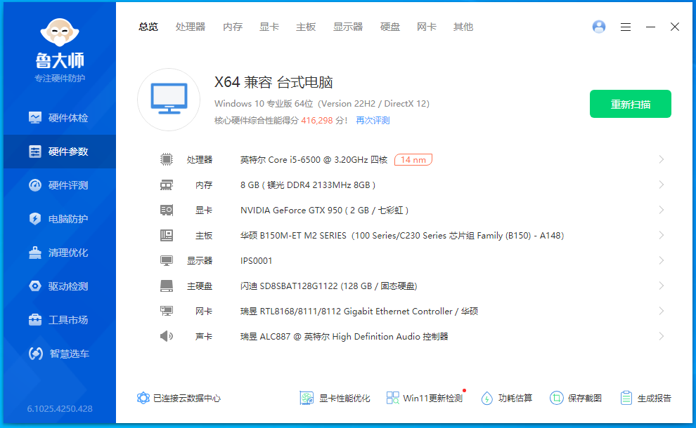
Task: Click the 显示器 monitor row icon
Action: [167, 260]
